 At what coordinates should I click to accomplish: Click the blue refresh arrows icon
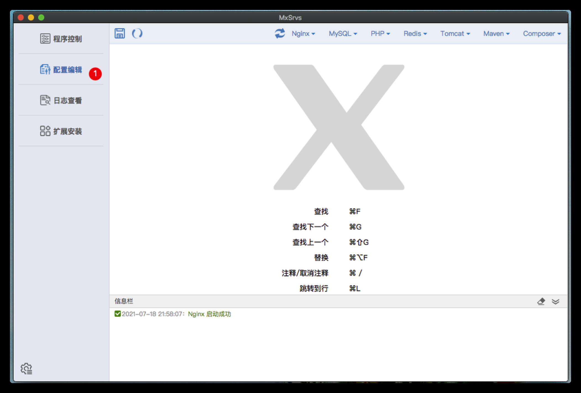[280, 33]
